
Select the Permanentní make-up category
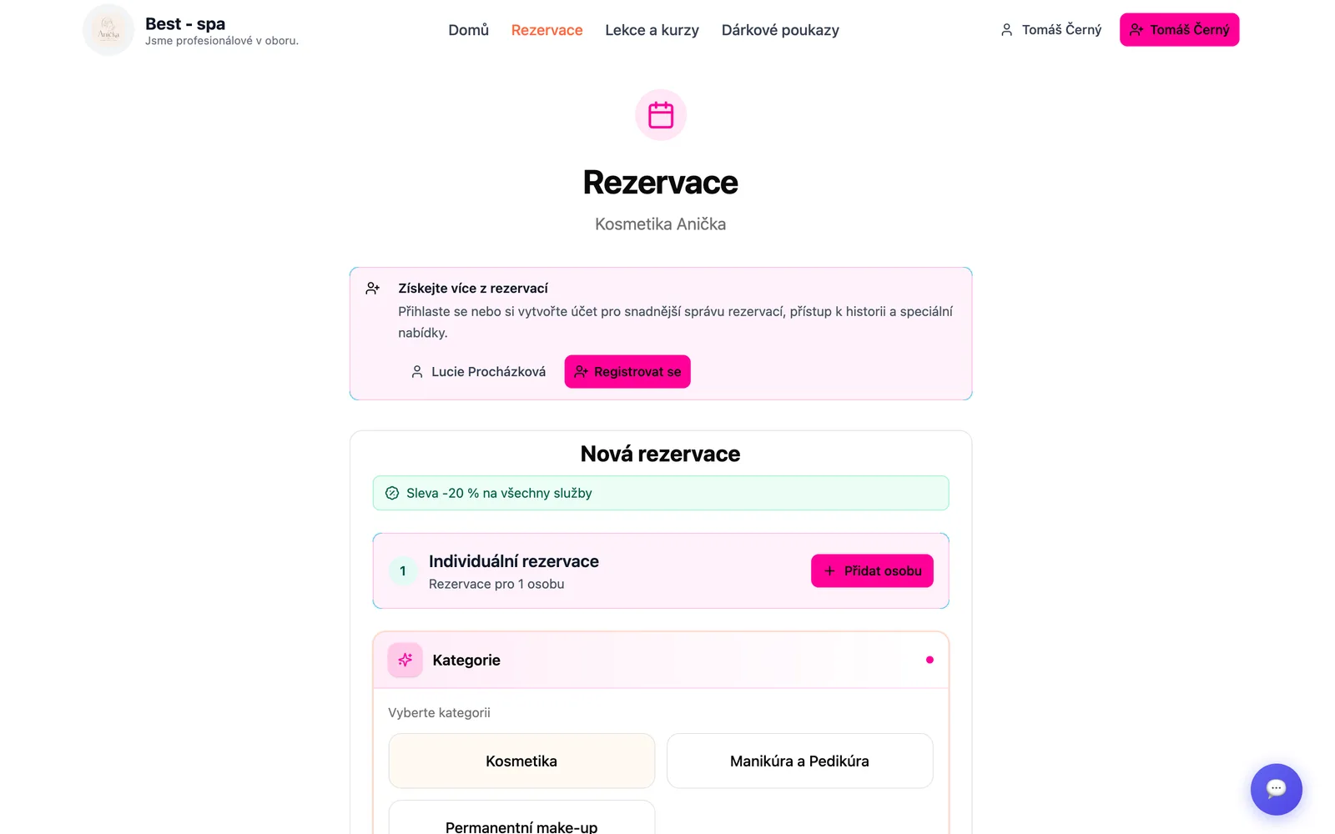[x=521, y=818]
